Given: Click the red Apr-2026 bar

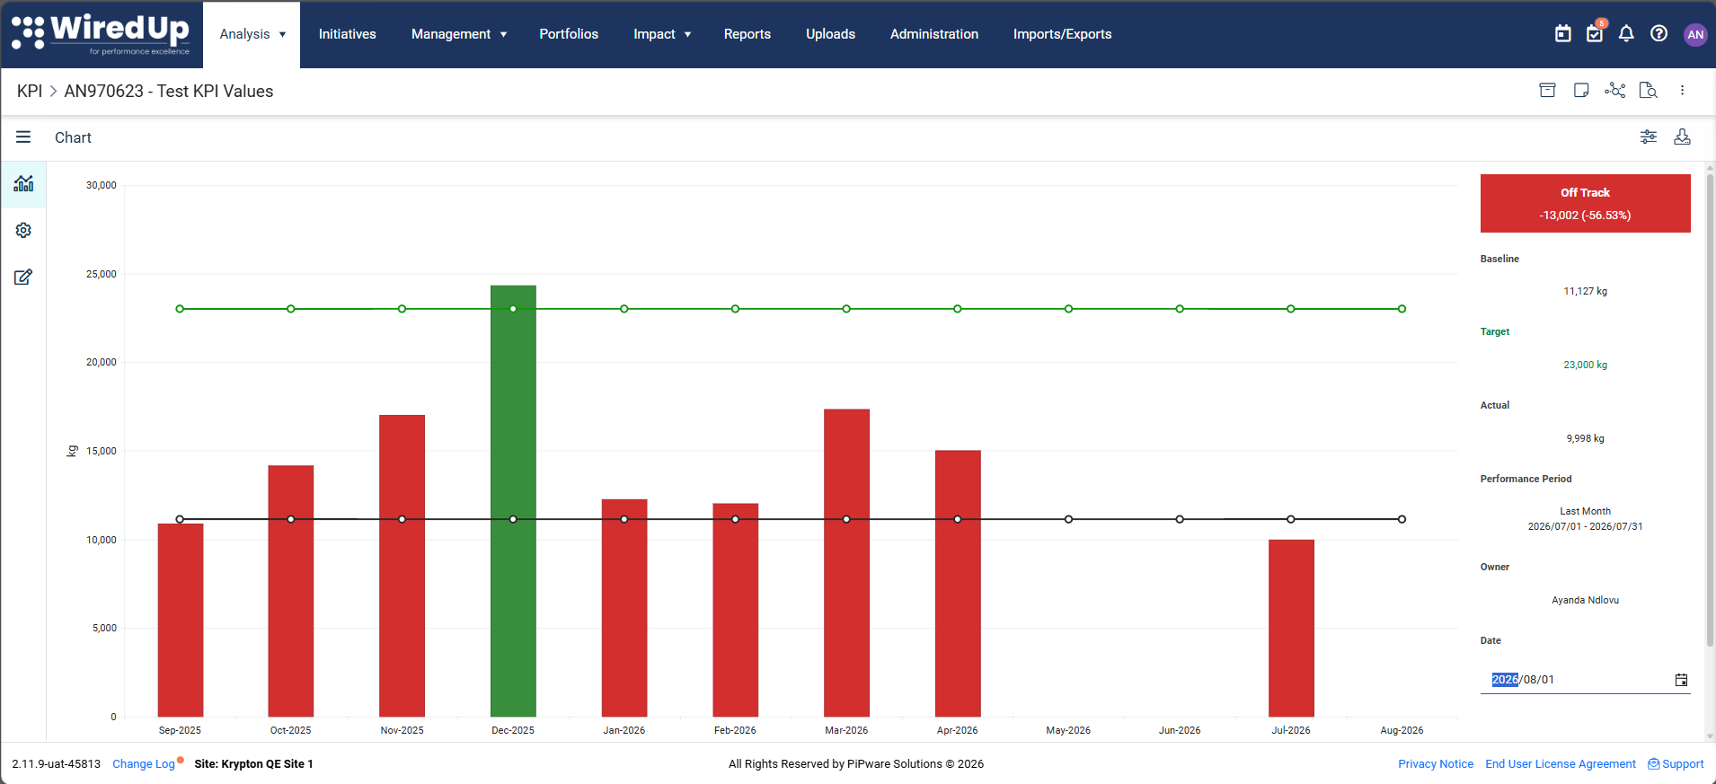Looking at the screenshot, I should point(958,584).
